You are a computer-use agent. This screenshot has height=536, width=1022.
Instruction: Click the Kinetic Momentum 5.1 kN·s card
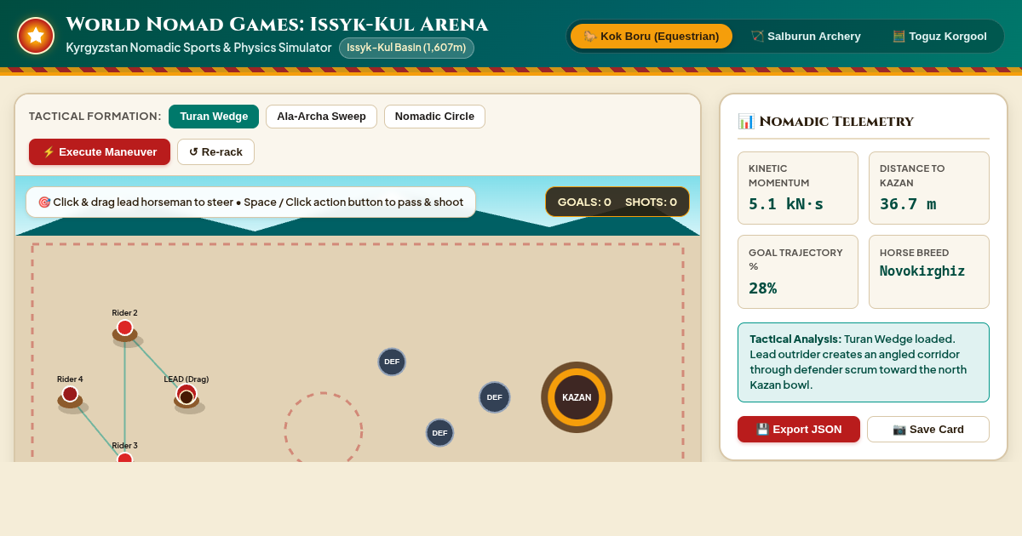pos(798,188)
